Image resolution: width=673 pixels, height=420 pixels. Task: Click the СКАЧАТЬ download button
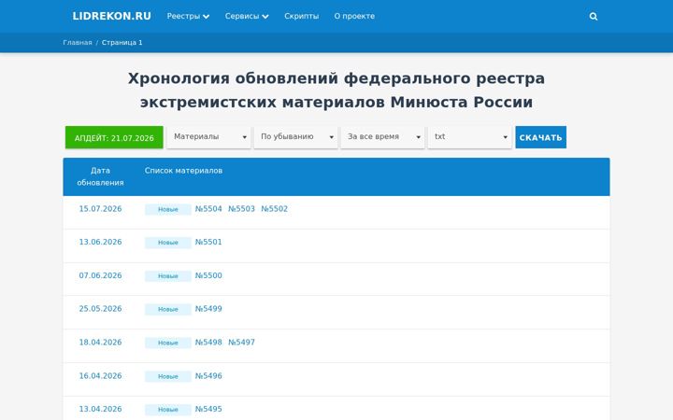coord(541,137)
